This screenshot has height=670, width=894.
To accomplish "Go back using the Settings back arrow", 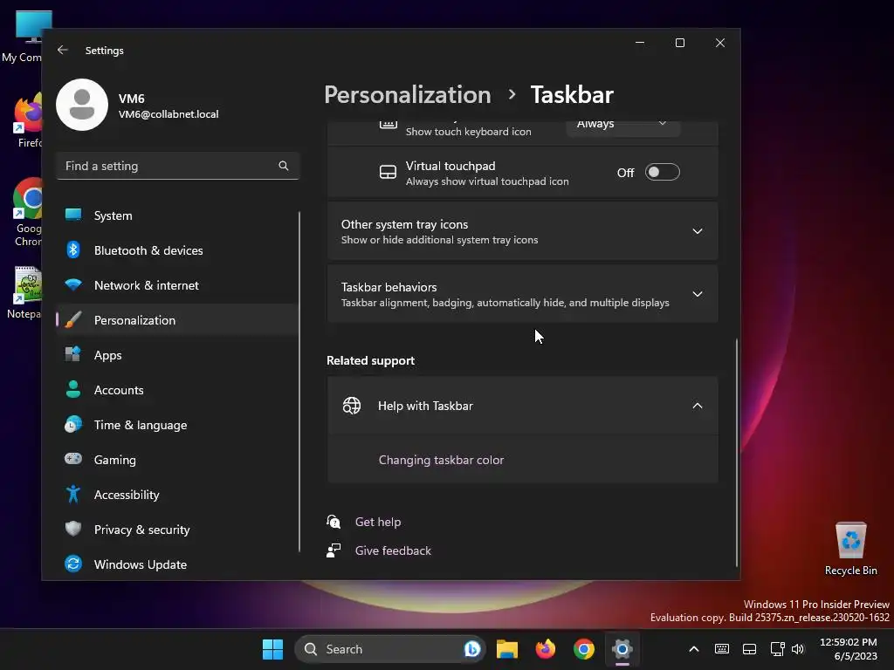I will click(63, 50).
